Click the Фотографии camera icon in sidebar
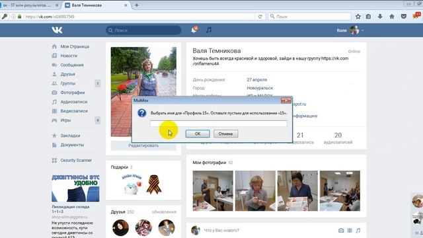Image resolution: width=423 pixels, height=238 pixels. pos(54,93)
